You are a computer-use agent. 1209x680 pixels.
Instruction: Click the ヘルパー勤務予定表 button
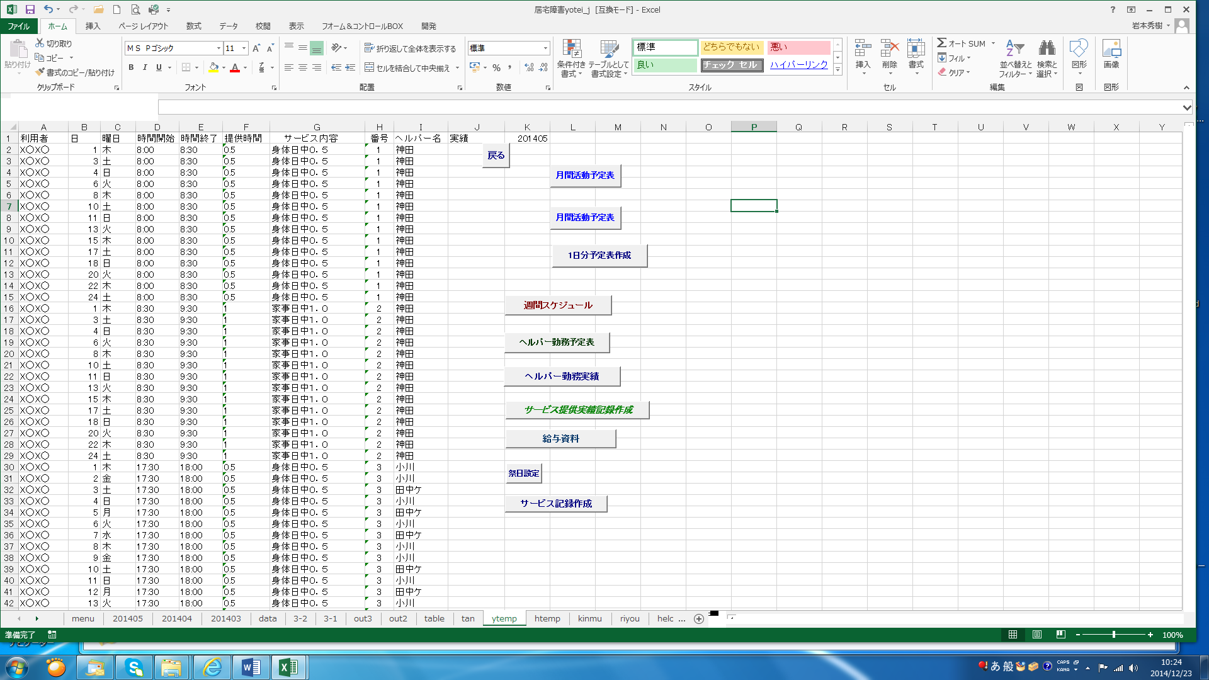click(557, 342)
